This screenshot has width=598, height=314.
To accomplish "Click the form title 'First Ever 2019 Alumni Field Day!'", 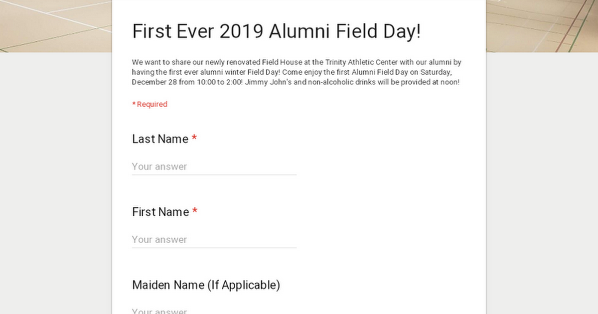I will tap(277, 31).
